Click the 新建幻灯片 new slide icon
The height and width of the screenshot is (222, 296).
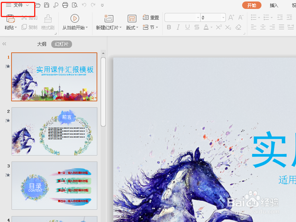(x=109, y=19)
